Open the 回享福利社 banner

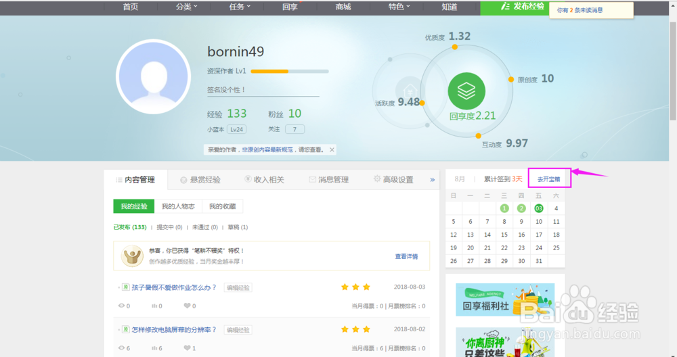point(505,300)
